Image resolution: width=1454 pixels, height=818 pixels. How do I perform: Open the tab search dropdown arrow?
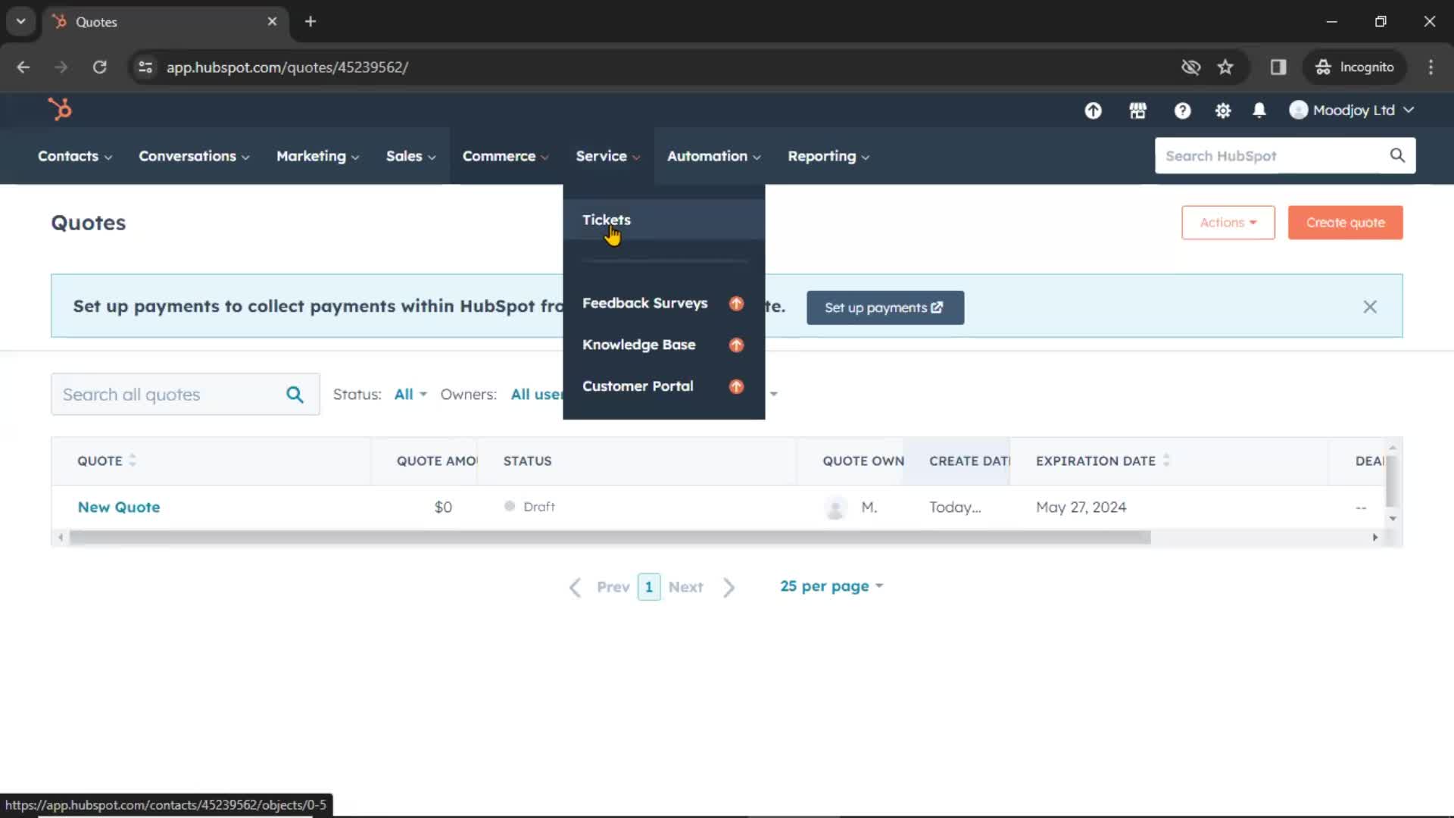[x=21, y=21]
